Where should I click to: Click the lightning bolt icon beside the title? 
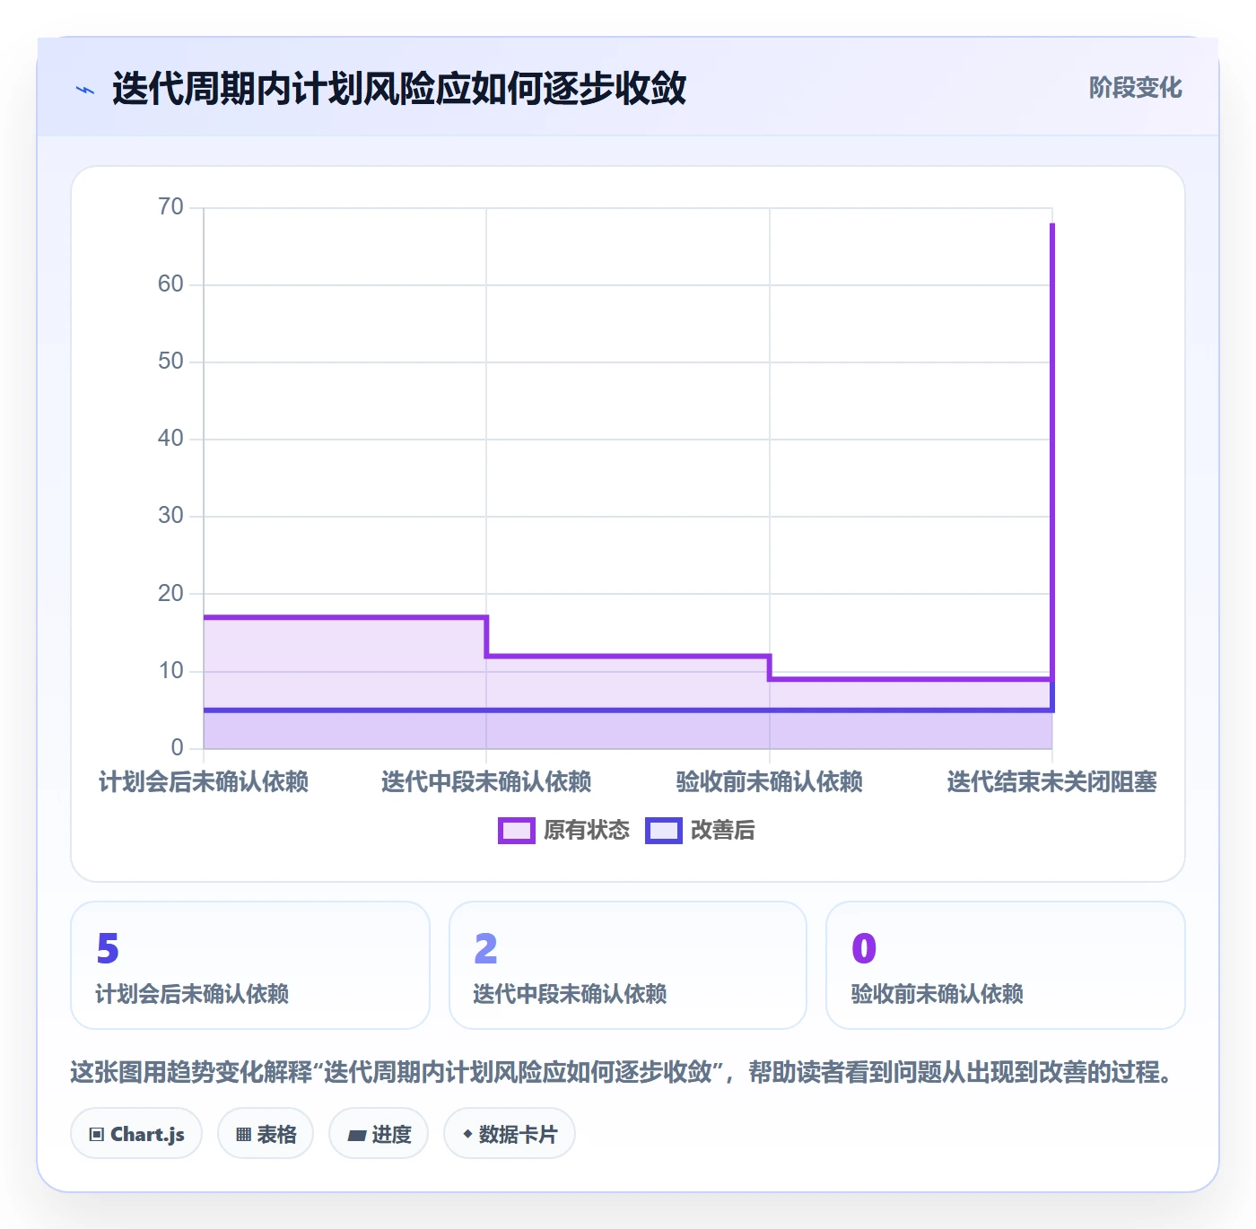85,90
